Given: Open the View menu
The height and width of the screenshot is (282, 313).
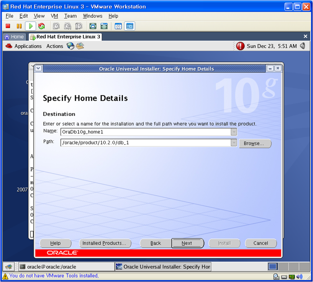Looking at the screenshot, I should tap(39, 16).
